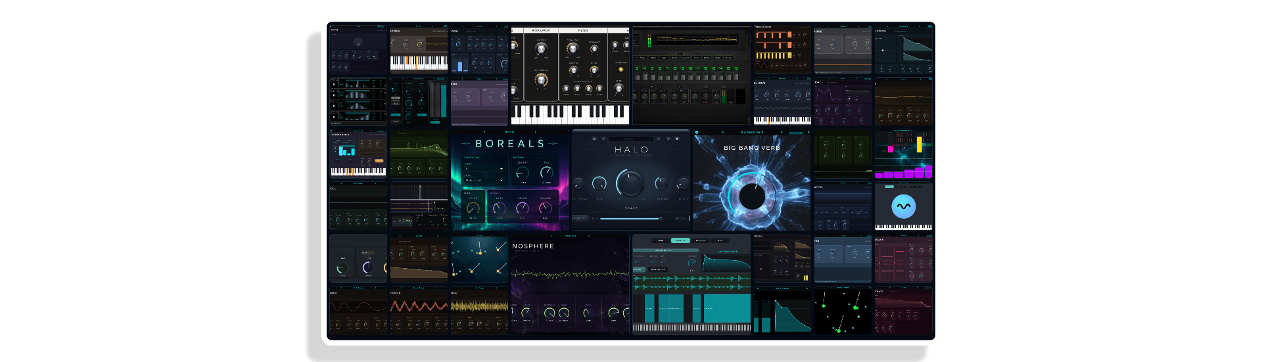Click the Echo knob in Boreals

(500, 208)
